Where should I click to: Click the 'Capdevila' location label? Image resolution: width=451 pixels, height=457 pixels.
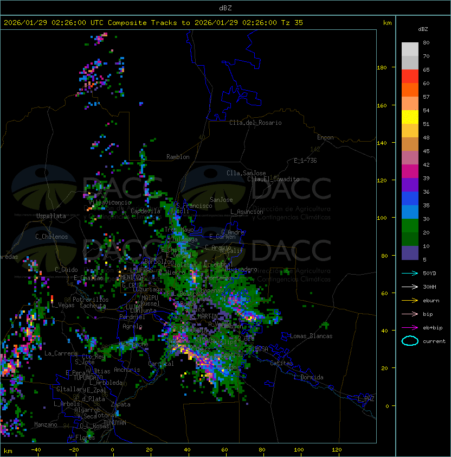(145, 211)
